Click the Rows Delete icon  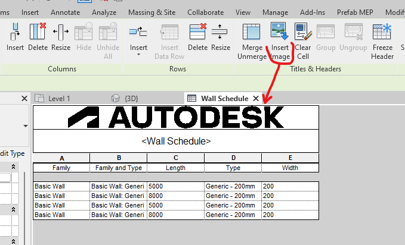198,32
